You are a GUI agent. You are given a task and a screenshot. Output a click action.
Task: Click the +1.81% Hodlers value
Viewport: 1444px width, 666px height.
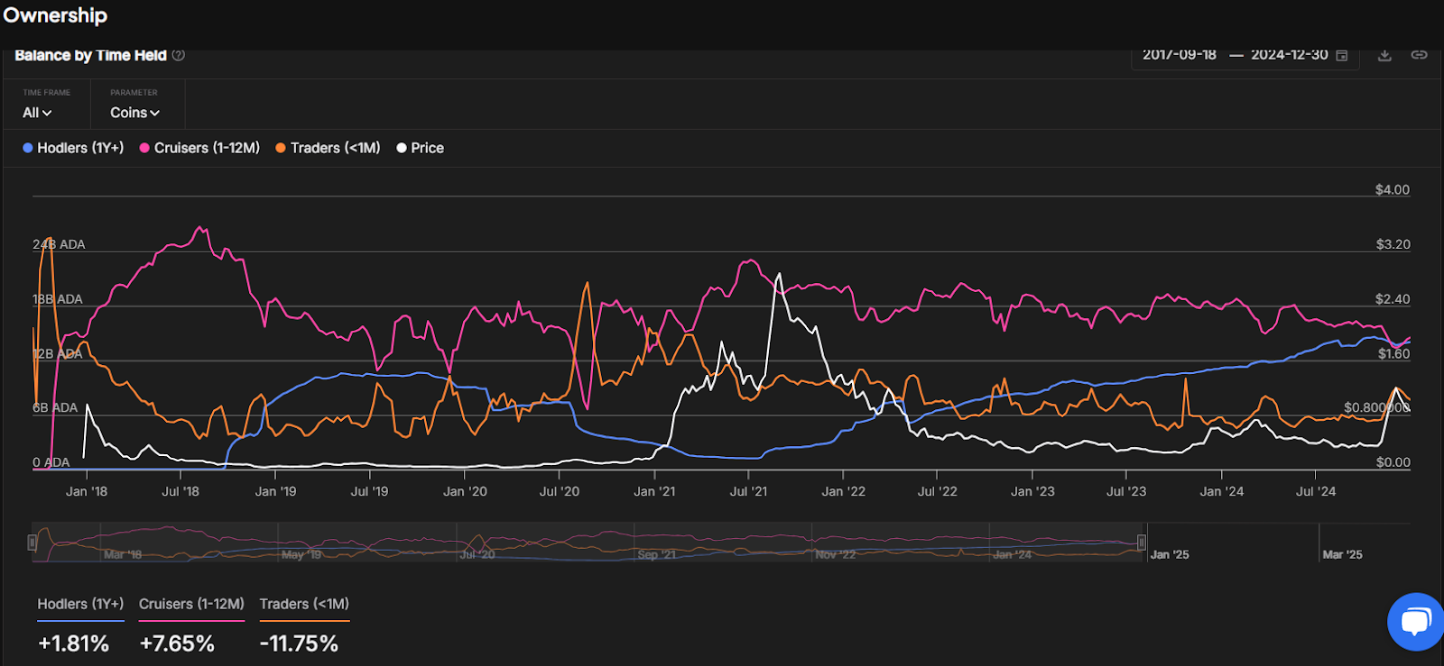(x=73, y=643)
